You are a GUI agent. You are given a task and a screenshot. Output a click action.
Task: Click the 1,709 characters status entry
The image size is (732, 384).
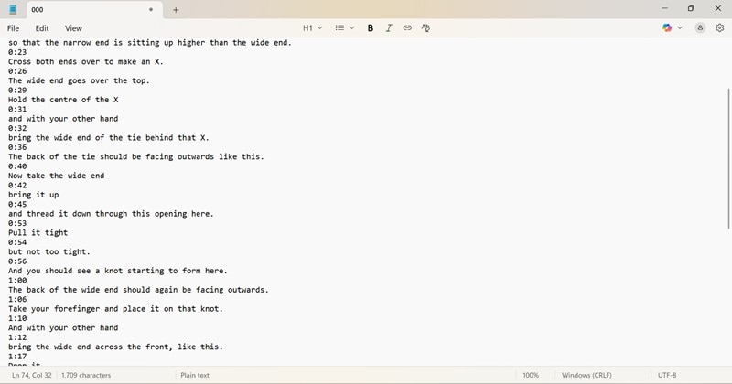point(86,375)
